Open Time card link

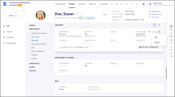click(154, 17)
